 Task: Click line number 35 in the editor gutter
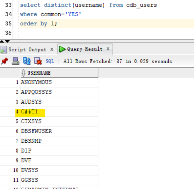coord(8,23)
